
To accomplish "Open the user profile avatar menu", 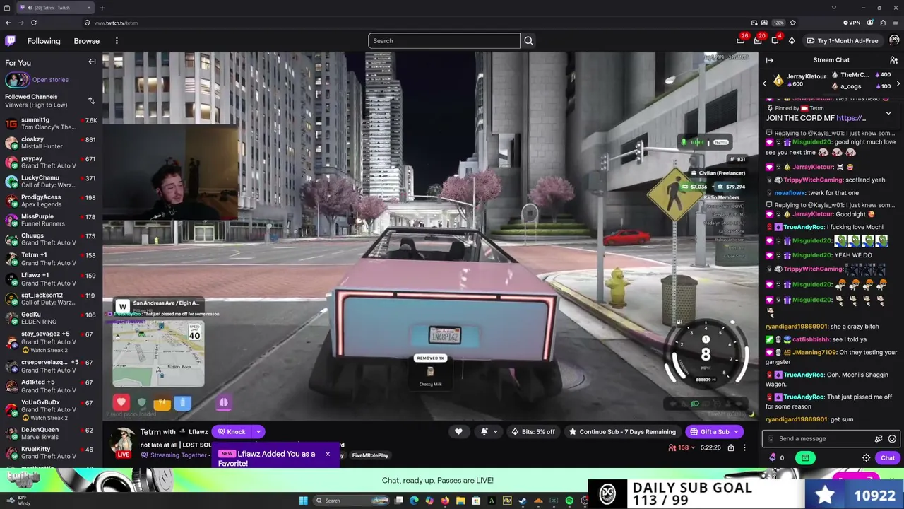I will [894, 41].
